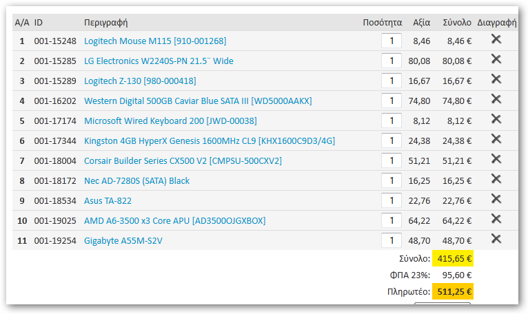Delete Microsoft Wired Keyboard 200 row
Viewport: 528px width, 314px height.
[496, 119]
